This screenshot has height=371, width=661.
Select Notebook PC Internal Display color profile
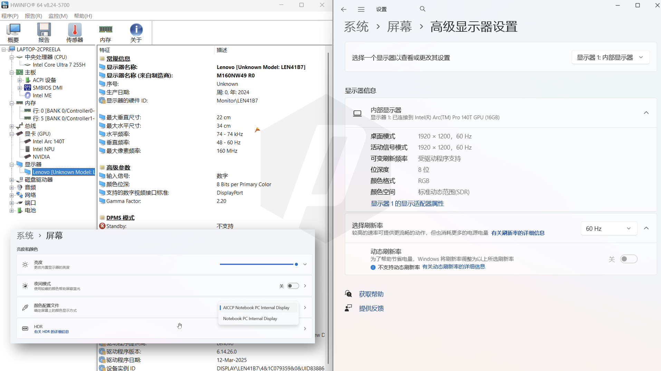click(250, 319)
